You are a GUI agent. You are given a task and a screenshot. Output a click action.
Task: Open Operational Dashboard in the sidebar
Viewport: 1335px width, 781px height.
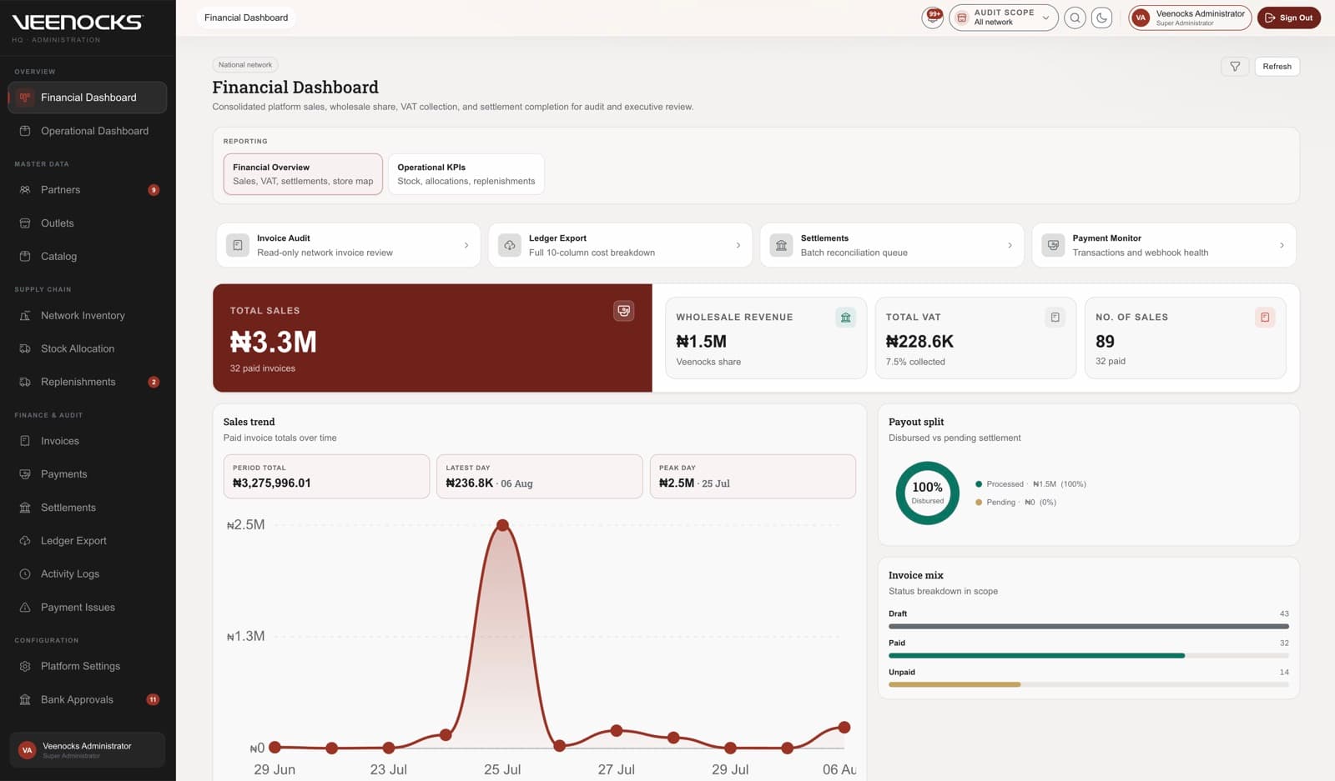[88, 131]
